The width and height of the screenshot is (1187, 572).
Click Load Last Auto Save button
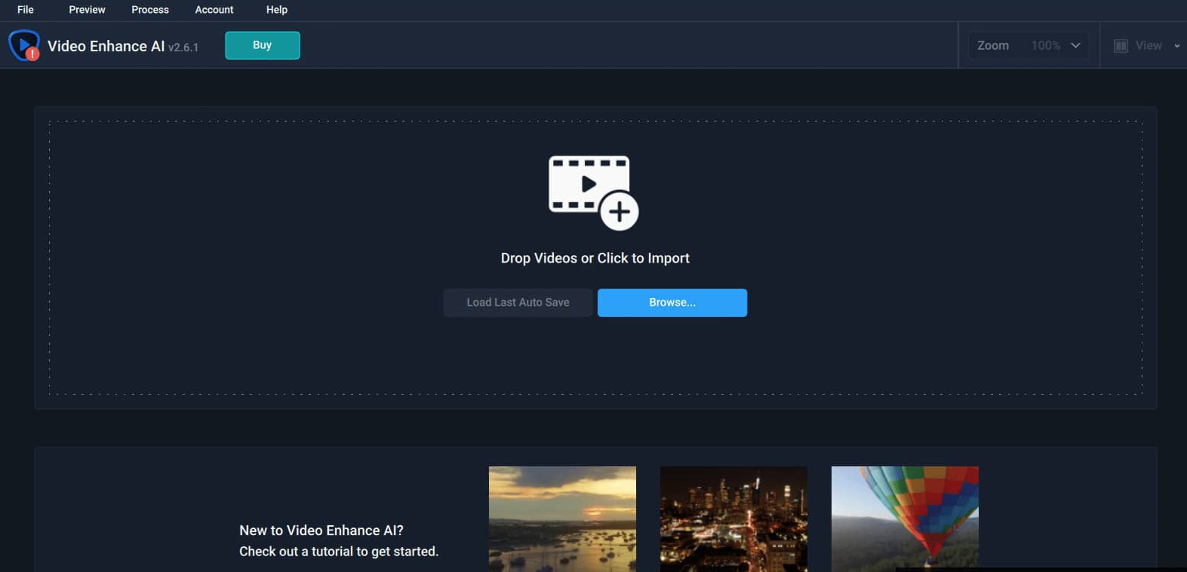pos(518,303)
